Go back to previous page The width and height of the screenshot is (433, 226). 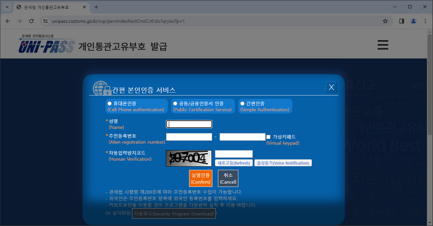[7, 21]
